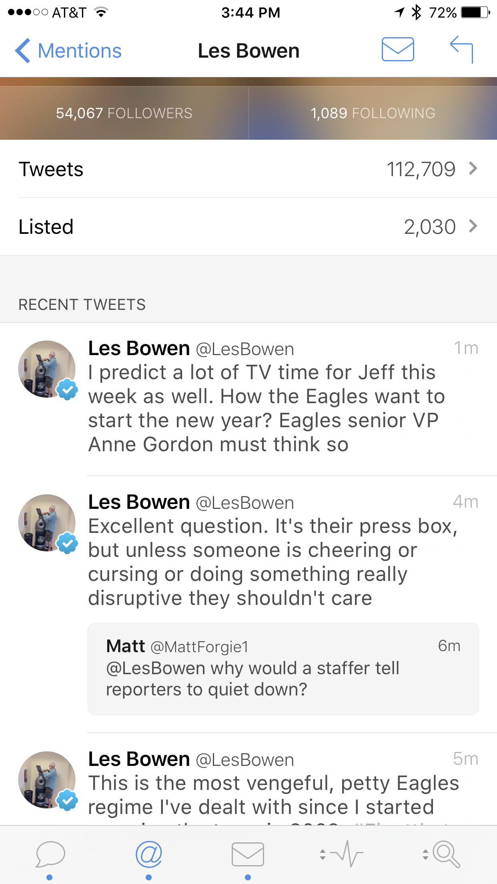Screen dimensions: 497x884
Task: Open direct message envelope icon in header
Action: (397, 49)
